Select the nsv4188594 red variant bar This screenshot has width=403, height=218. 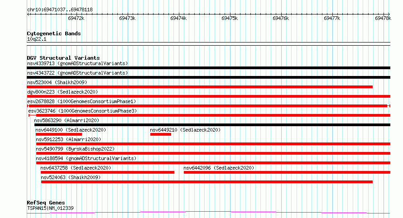(213, 163)
